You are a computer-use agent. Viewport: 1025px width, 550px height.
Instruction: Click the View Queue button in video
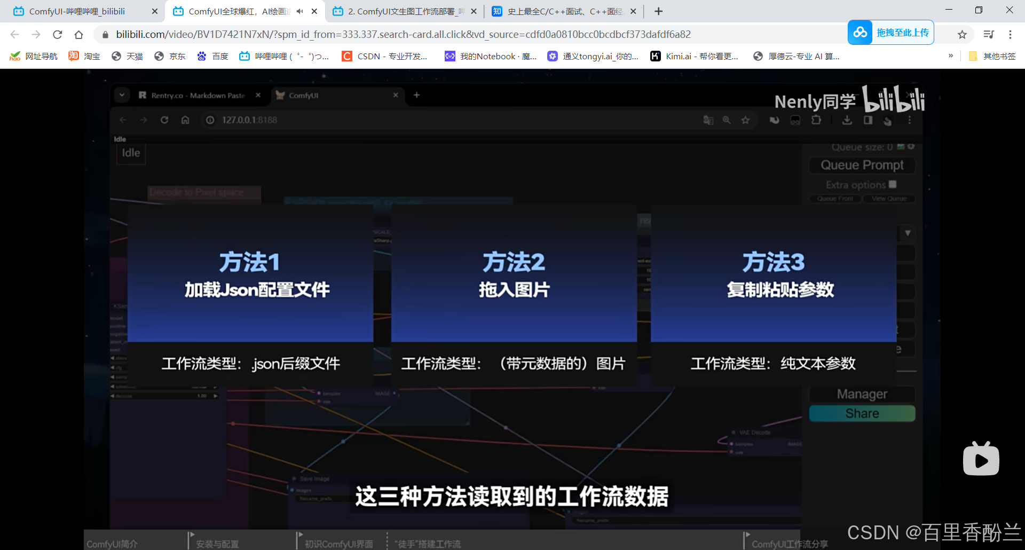889,199
